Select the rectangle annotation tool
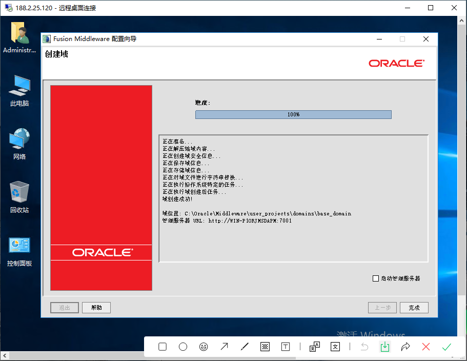 pos(163,347)
